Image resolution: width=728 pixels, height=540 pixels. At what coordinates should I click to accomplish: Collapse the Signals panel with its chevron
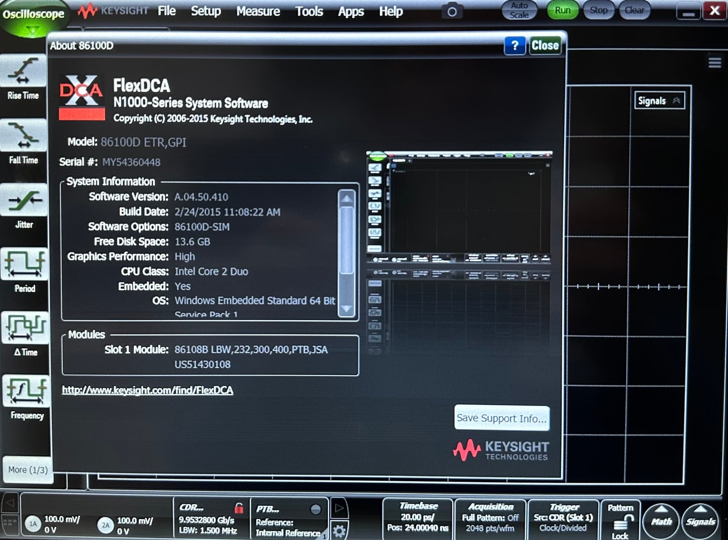click(678, 100)
